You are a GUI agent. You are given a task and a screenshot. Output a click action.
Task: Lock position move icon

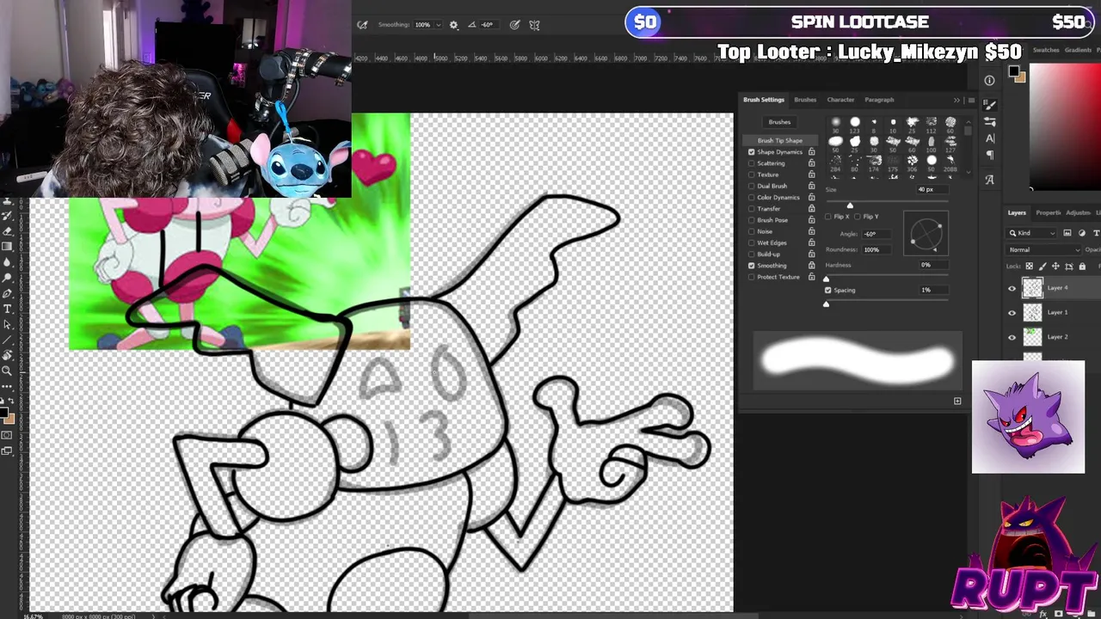1055,267
